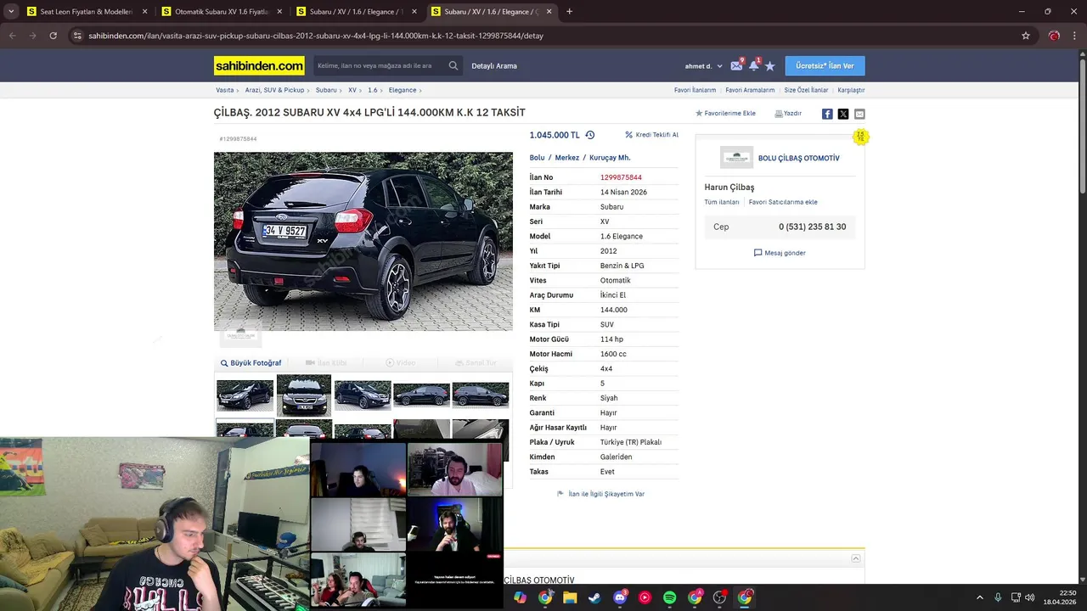Select the Sanal Tur tab under photo
This screenshot has width=1087, height=611.
click(x=476, y=363)
